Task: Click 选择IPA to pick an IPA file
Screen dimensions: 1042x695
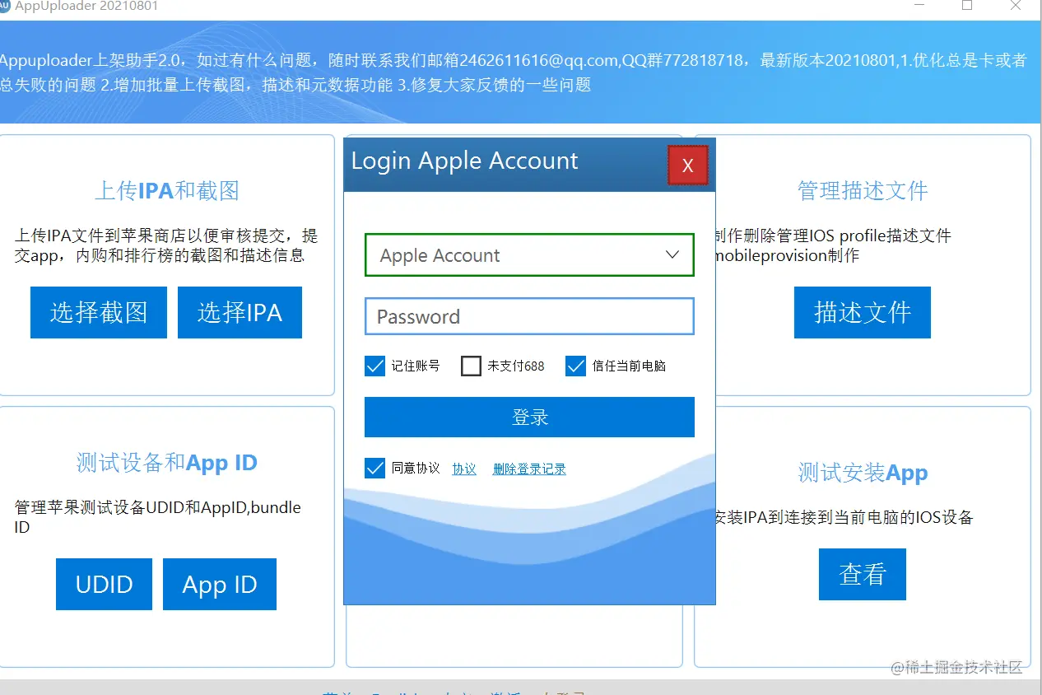Action: pos(240,312)
